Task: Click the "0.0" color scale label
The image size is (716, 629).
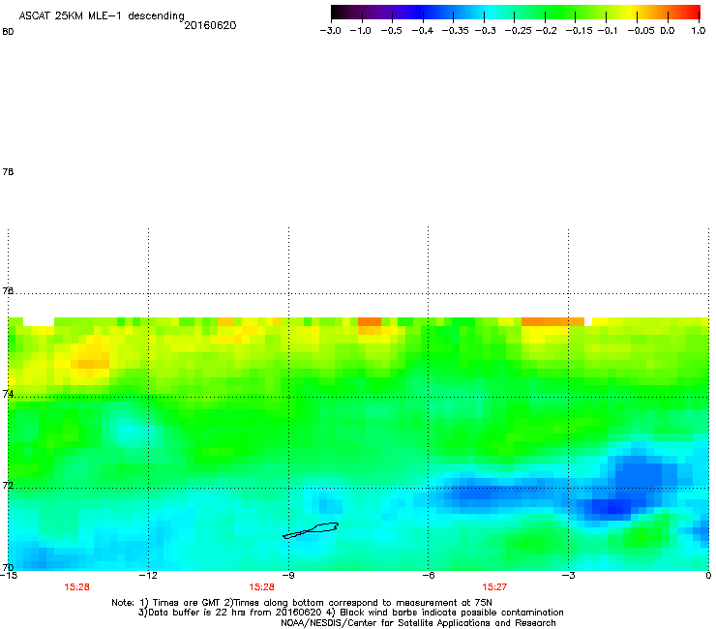Action: 668,31
